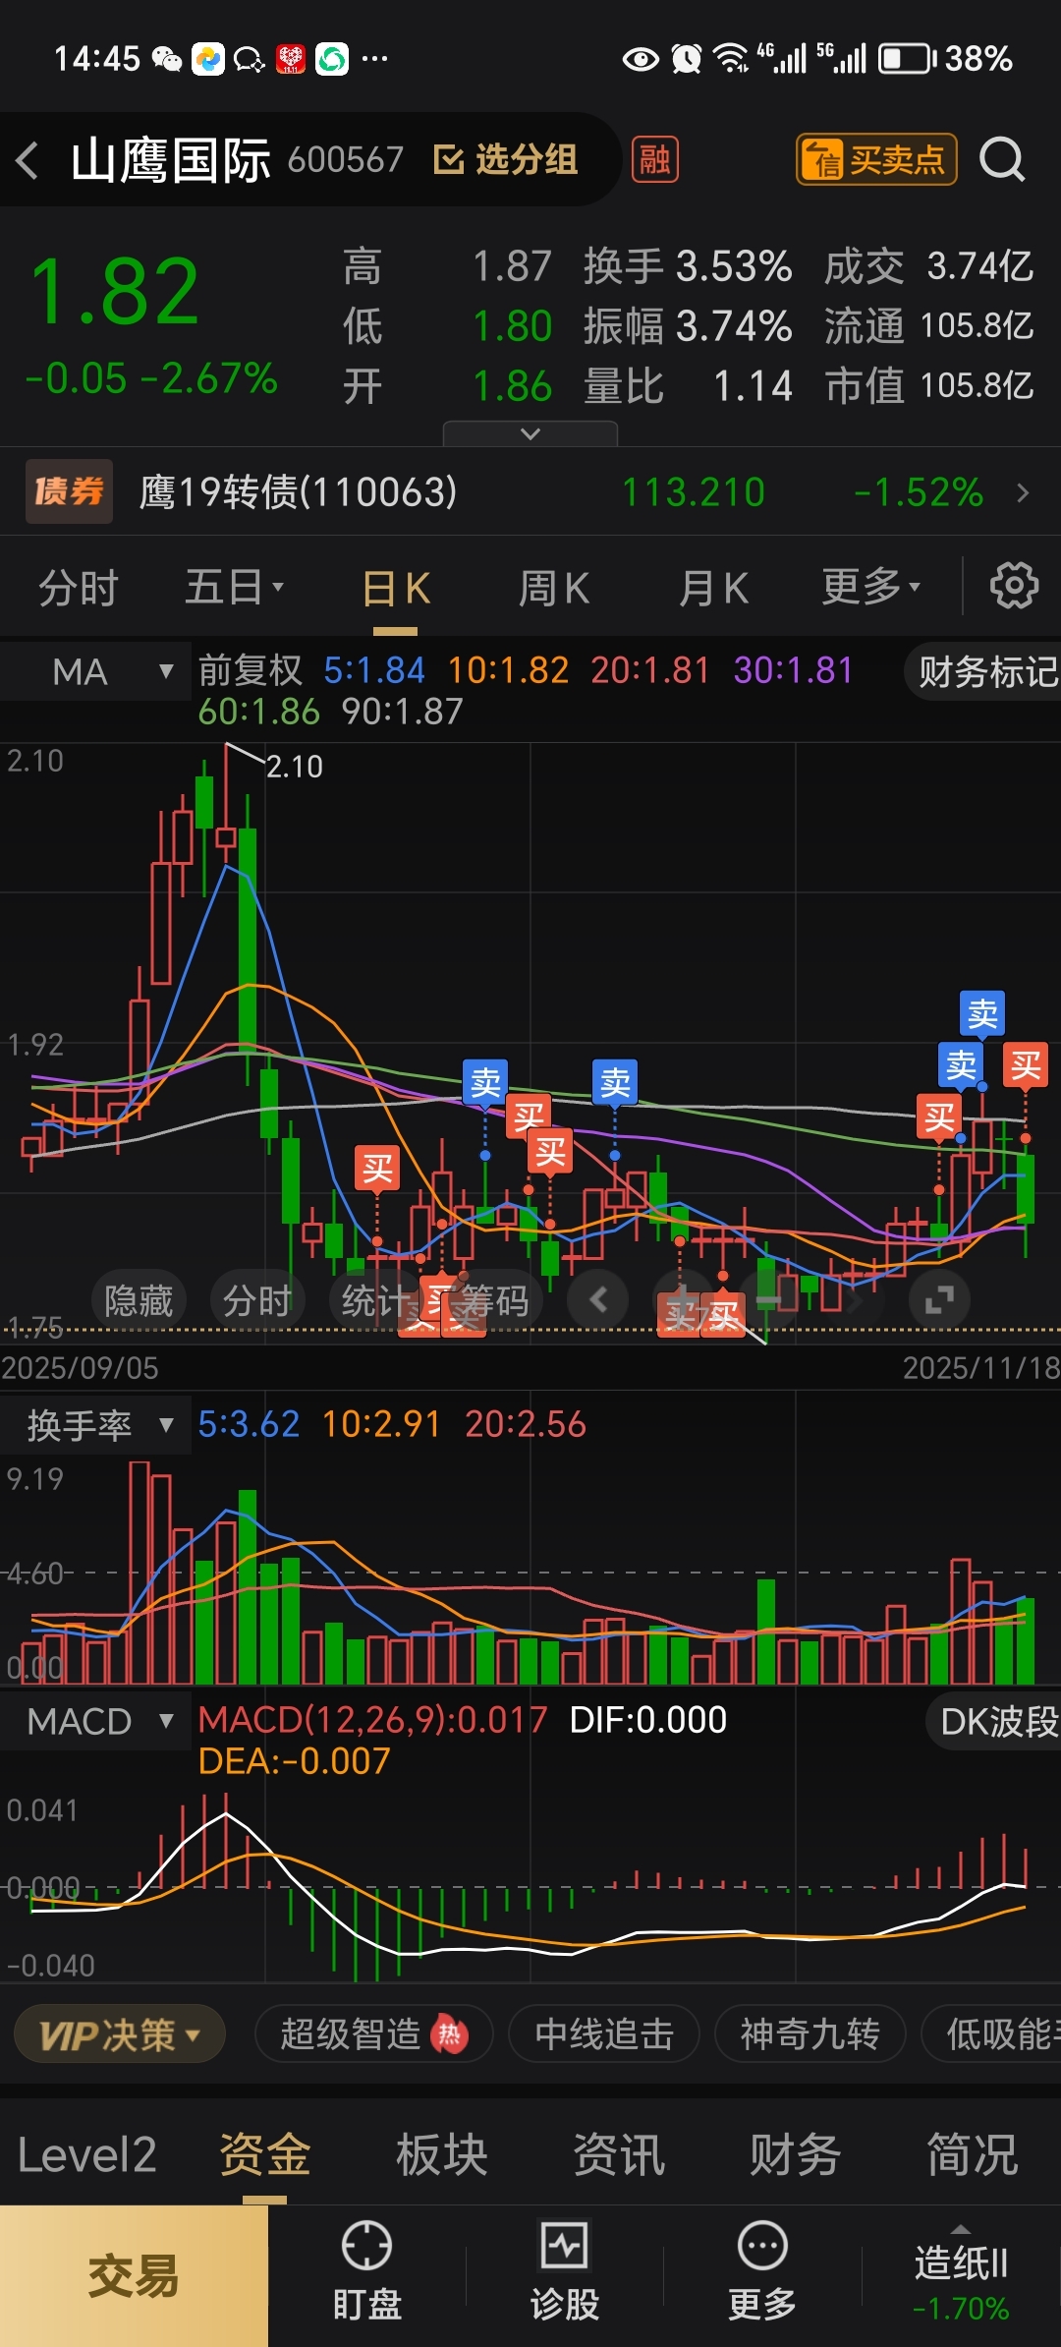
Task: Open the 资金 tab
Action: 265,2154
